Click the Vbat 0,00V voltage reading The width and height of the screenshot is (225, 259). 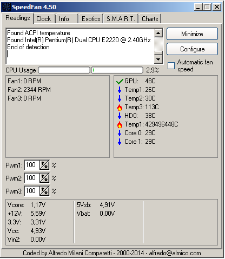96,214
